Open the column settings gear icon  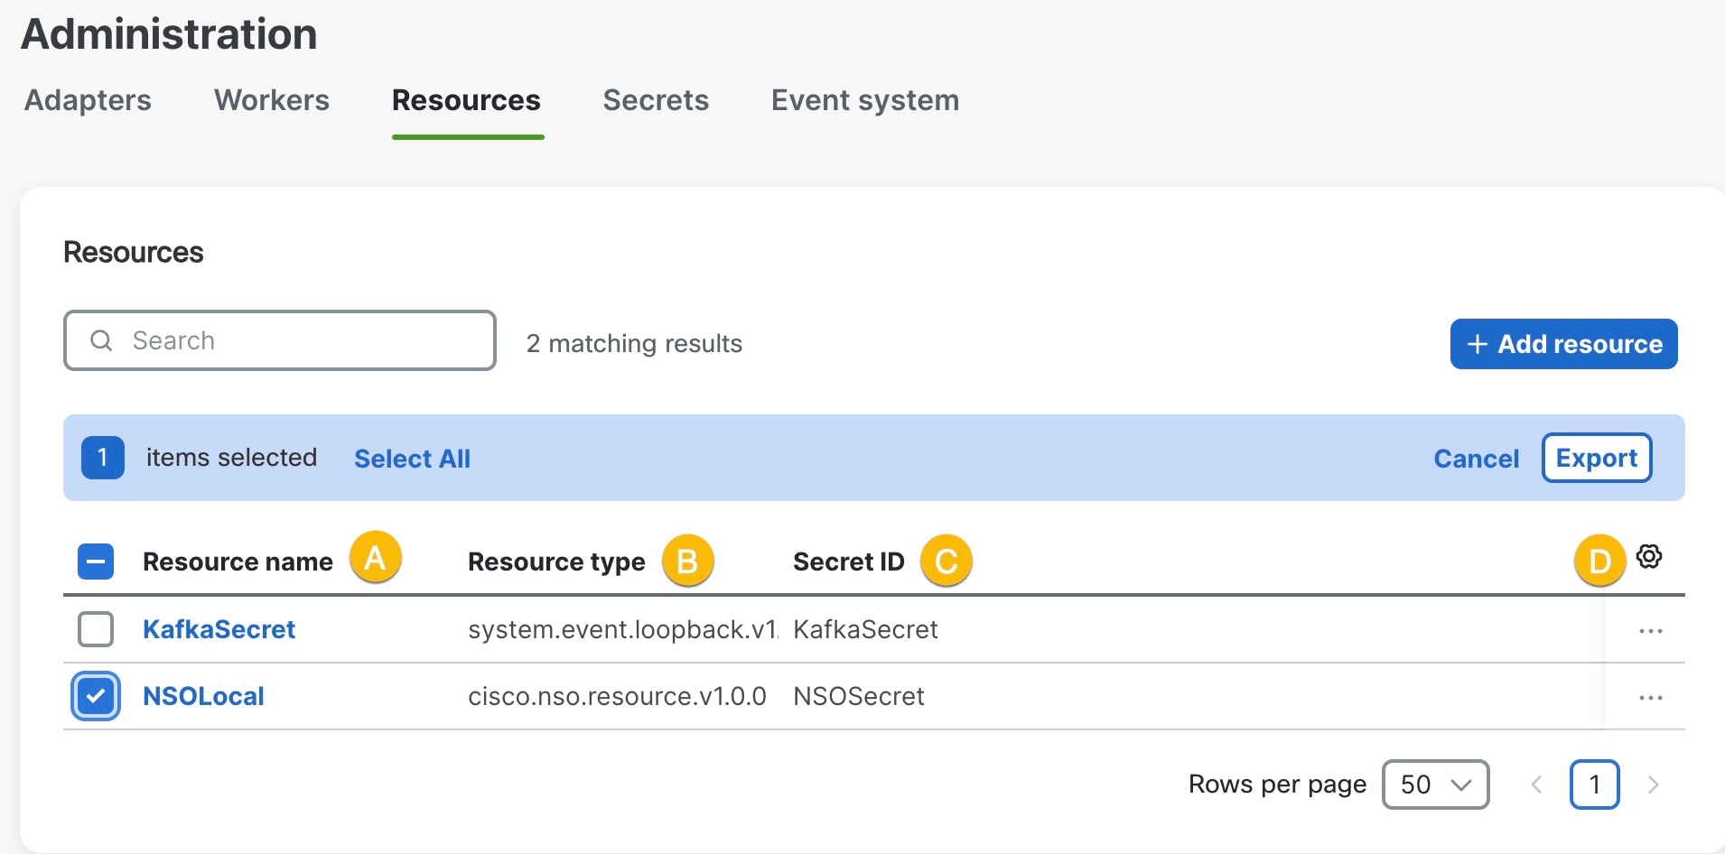(x=1649, y=558)
